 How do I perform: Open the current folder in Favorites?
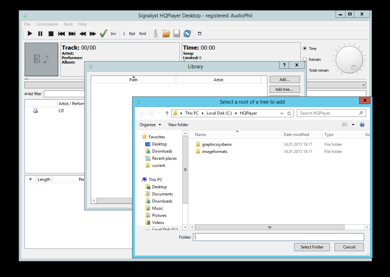155,166
